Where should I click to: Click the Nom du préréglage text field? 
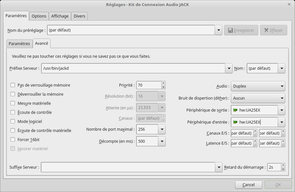[x=131, y=30]
